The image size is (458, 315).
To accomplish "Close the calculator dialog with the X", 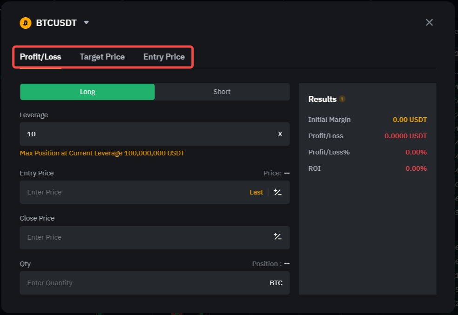I will (429, 22).
